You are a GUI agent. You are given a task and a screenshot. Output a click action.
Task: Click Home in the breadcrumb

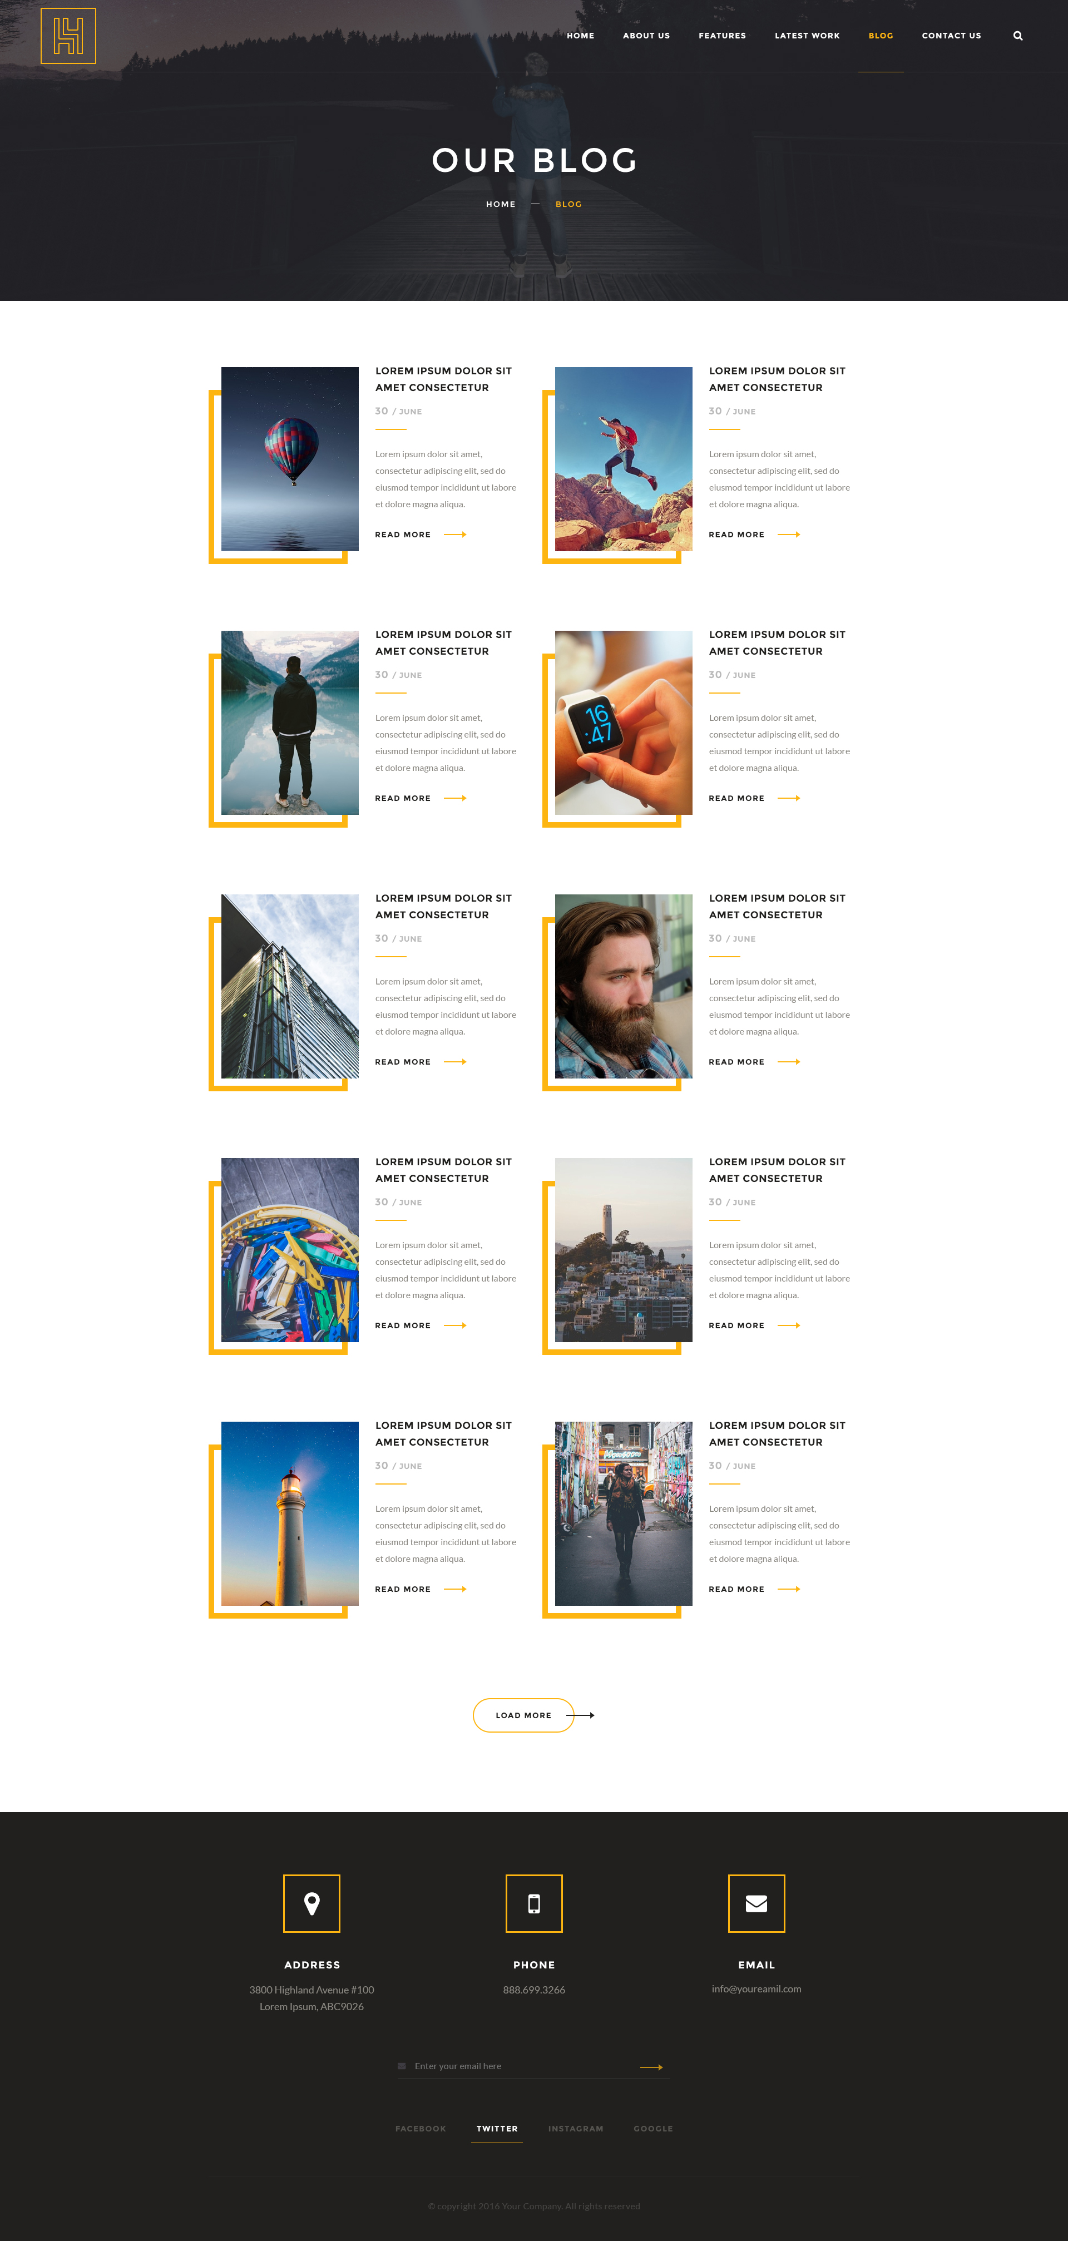(501, 205)
